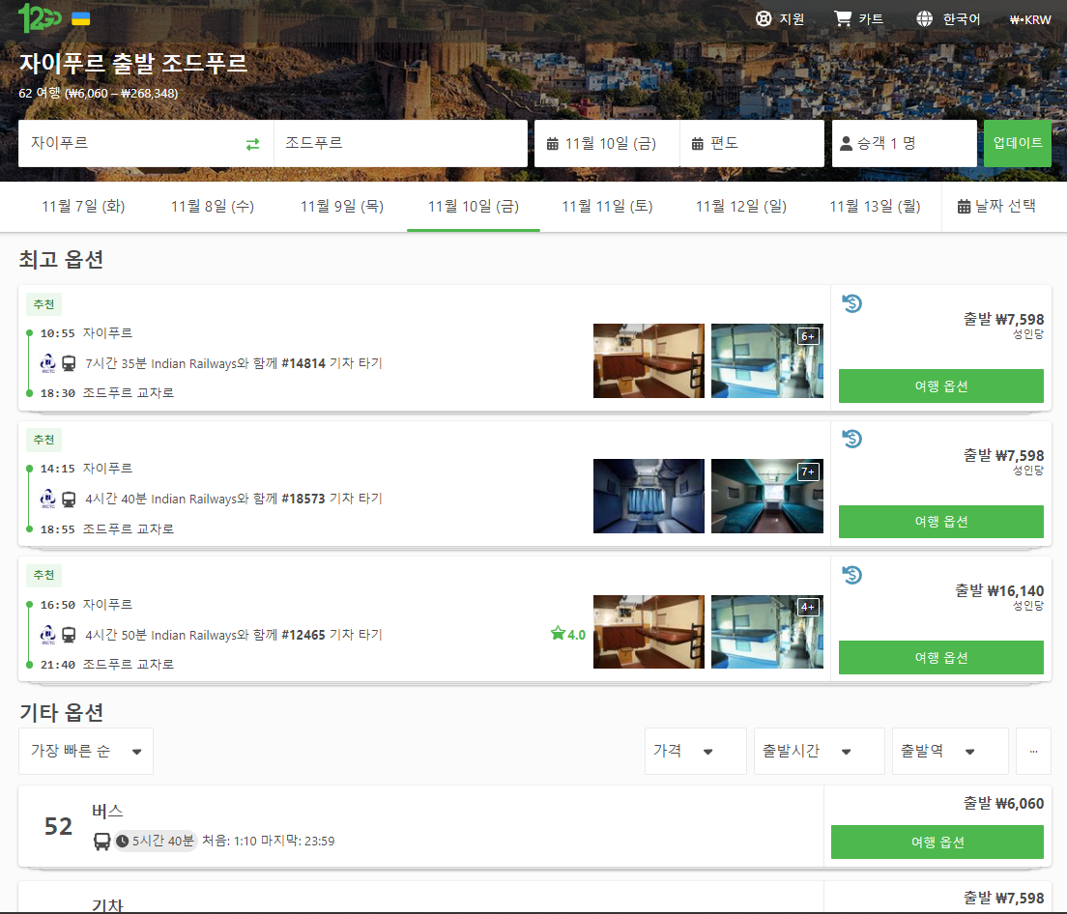Click passenger person icon
Image resolution: width=1067 pixels, height=914 pixels.
(846, 144)
